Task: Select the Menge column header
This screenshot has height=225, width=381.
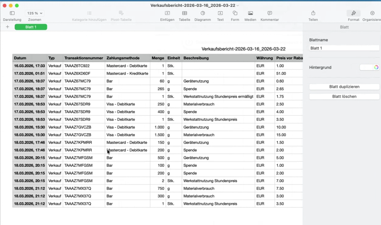Action: pos(158,58)
